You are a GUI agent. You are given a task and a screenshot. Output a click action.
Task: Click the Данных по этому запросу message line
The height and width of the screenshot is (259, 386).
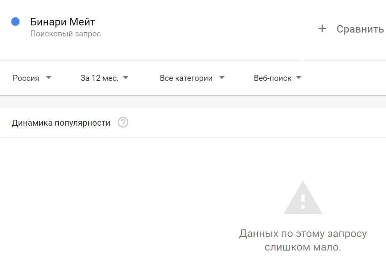[302, 234]
